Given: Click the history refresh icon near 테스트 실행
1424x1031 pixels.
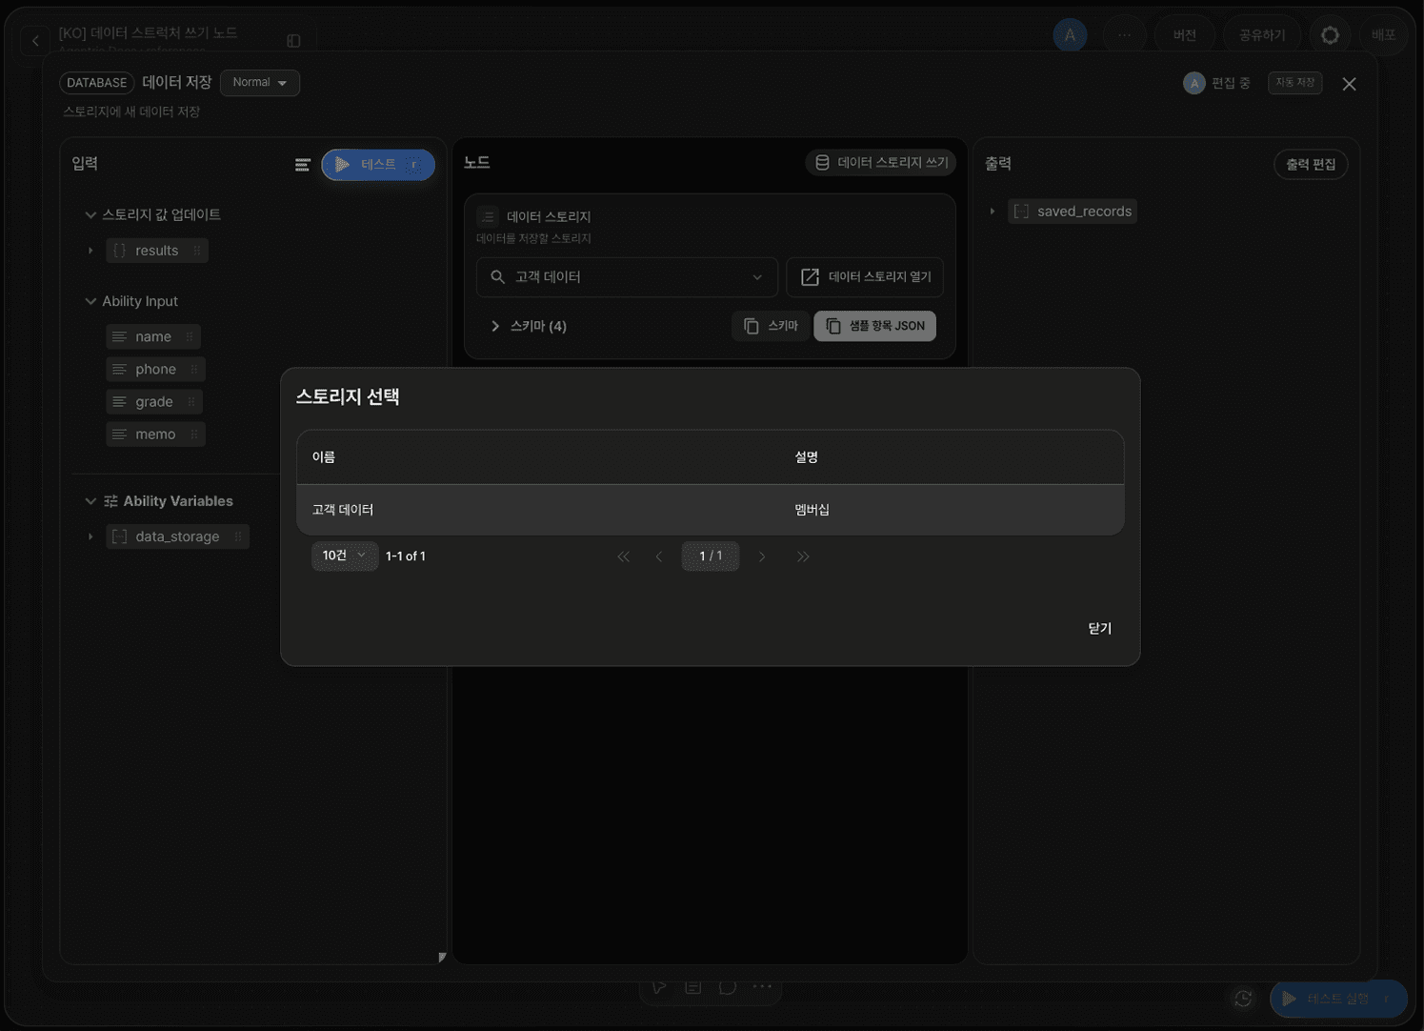Looking at the screenshot, I should (1243, 999).
